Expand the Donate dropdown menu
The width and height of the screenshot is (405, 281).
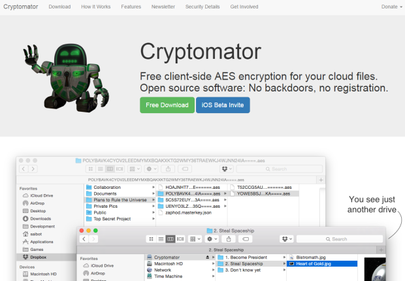[391, 7]
